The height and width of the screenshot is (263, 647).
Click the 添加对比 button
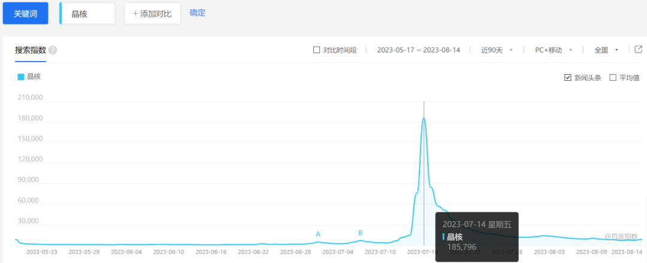[x=152, y=13]
